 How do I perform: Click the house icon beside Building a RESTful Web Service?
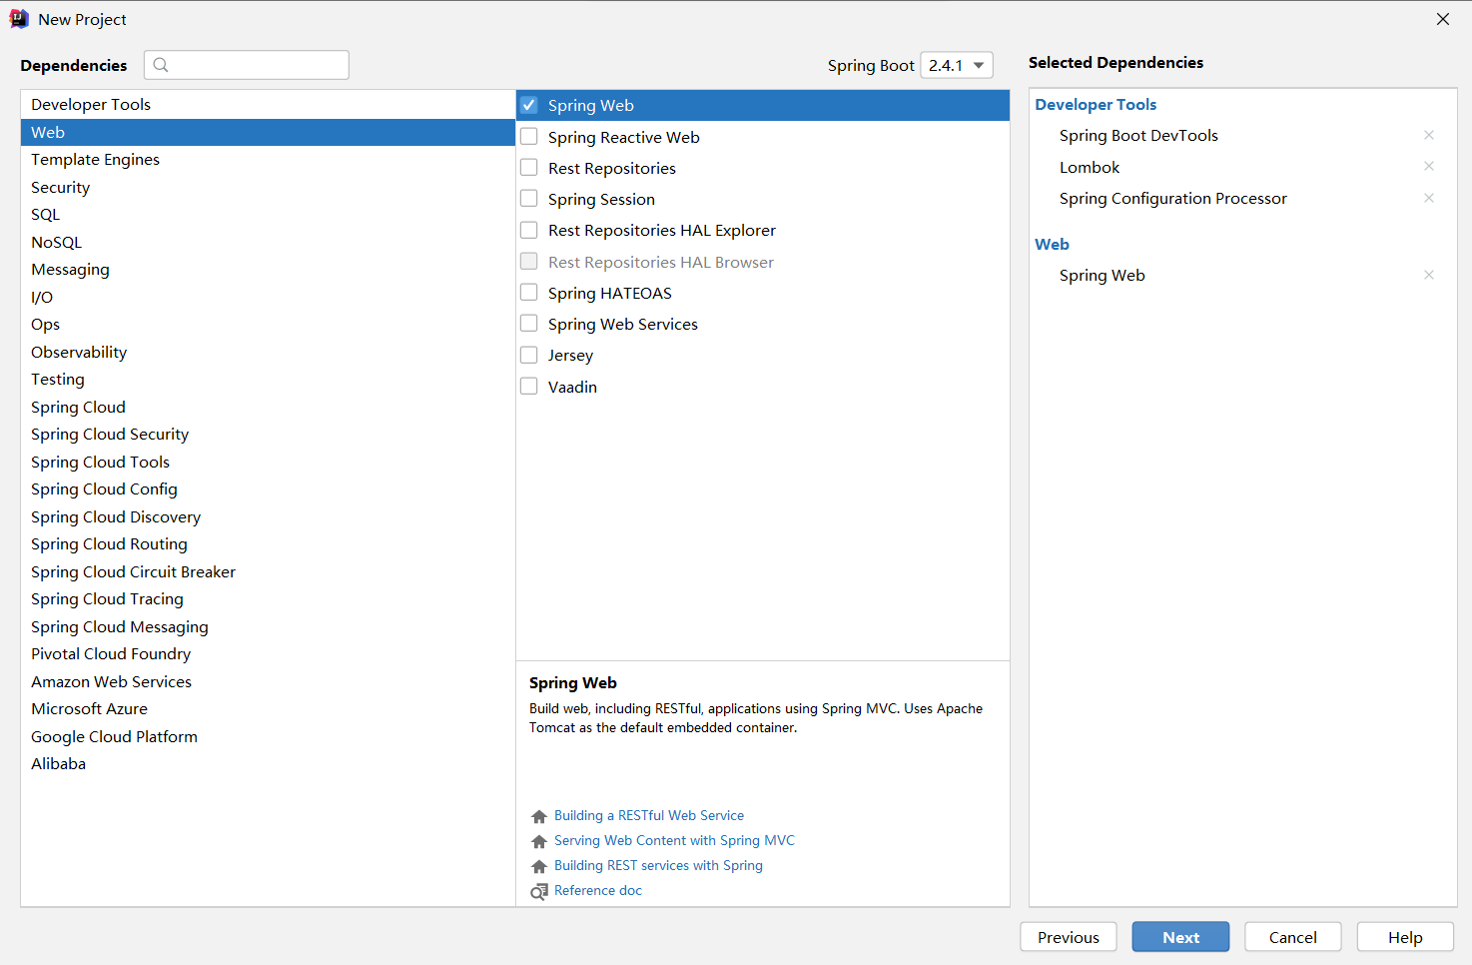[539, 816]
